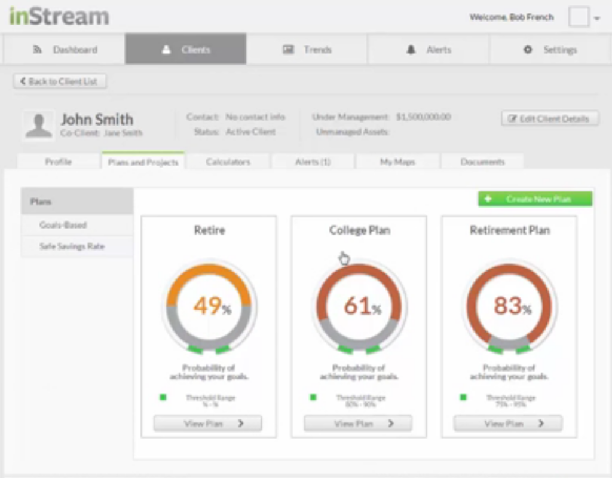
Task: Open the Dashboard feed icon
Action: [x=37, y=50]
